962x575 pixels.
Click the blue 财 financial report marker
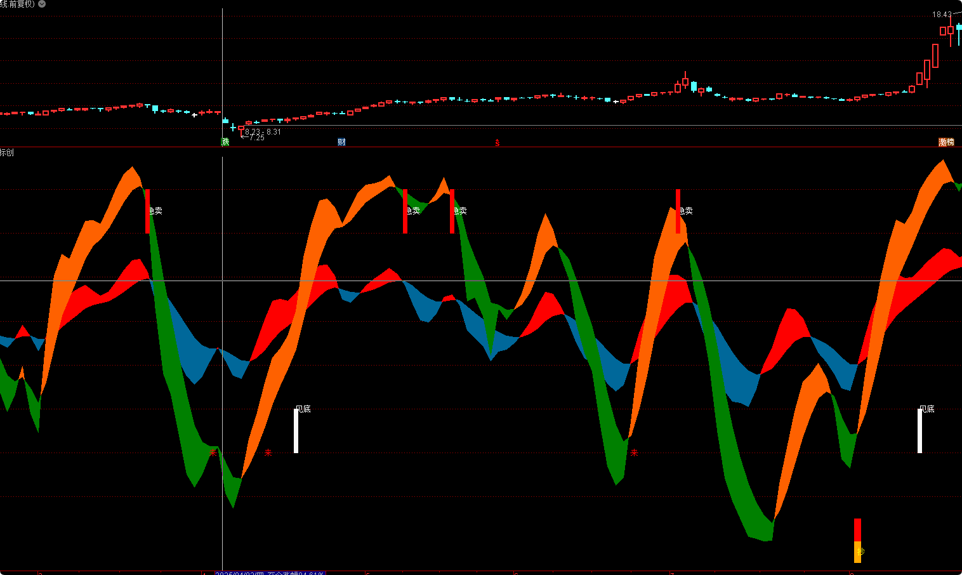pyautogui.click(x=341, y=142)
